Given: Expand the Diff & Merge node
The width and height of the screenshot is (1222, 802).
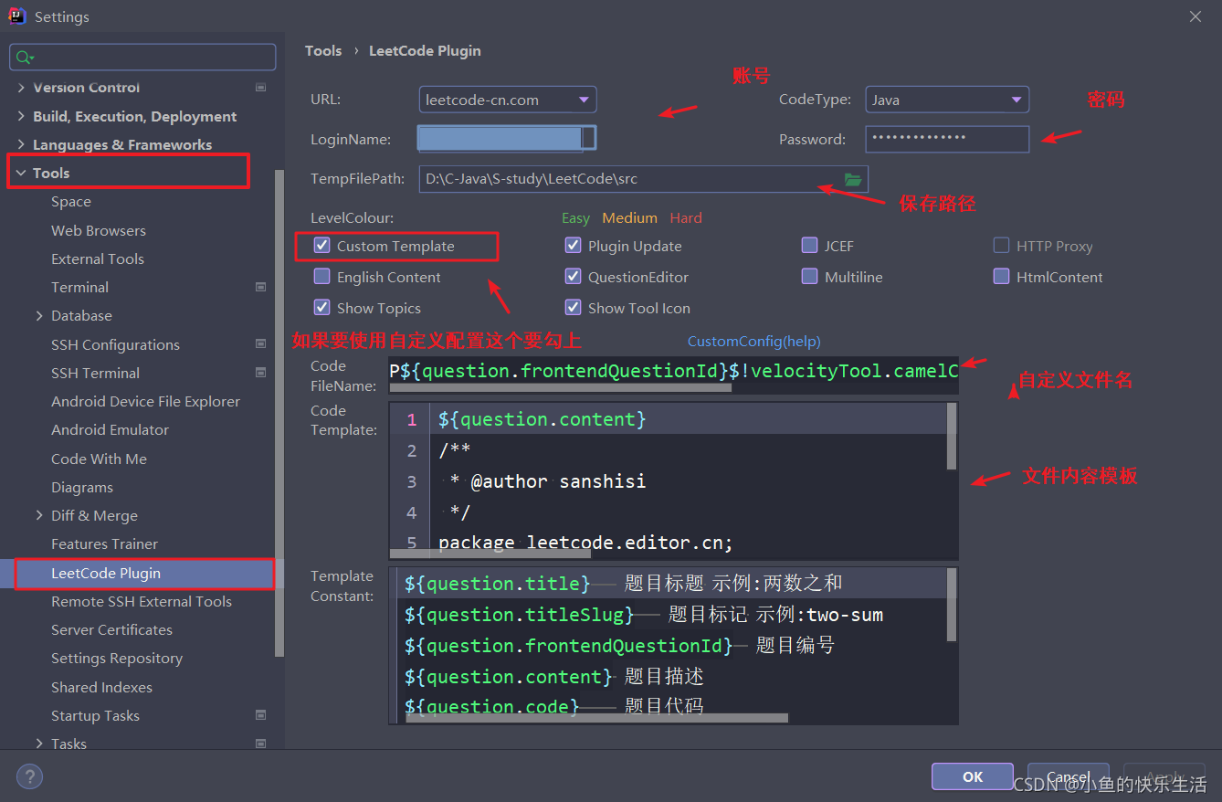Looking at the screenshot, I should [x=39, y=515].
